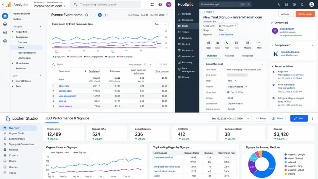Open the HubSpot notifications bell
Viewport: 318px width, 179px height.
click(302, 4)
